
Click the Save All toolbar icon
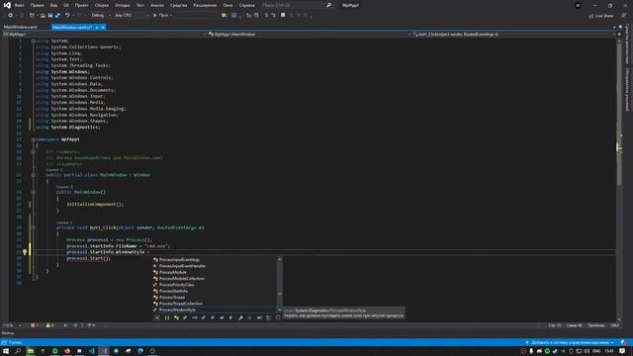57,15
